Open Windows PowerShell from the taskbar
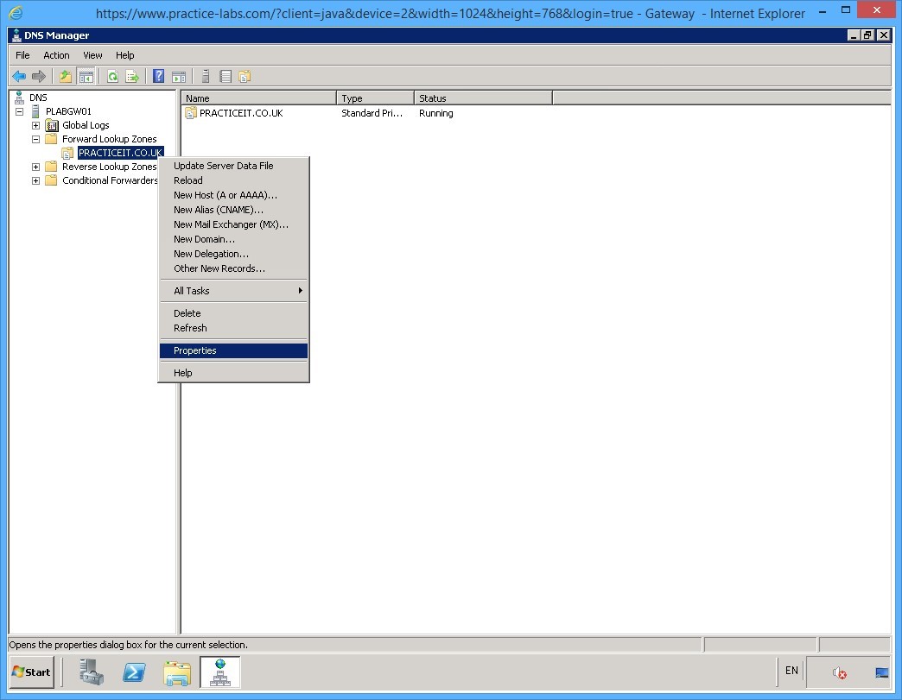The height and width of the screenshot is (700, 902). point(134,672)
